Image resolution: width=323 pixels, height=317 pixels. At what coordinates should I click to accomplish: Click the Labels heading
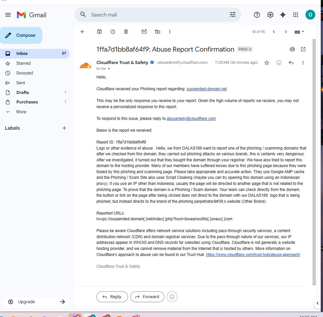point(12,128)
